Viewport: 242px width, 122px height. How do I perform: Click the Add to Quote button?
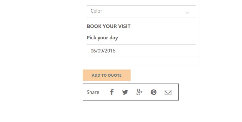(x=107, y=75)
